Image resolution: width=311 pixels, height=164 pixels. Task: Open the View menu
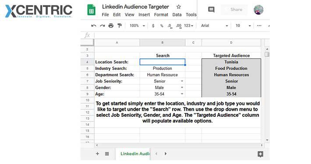130,15
